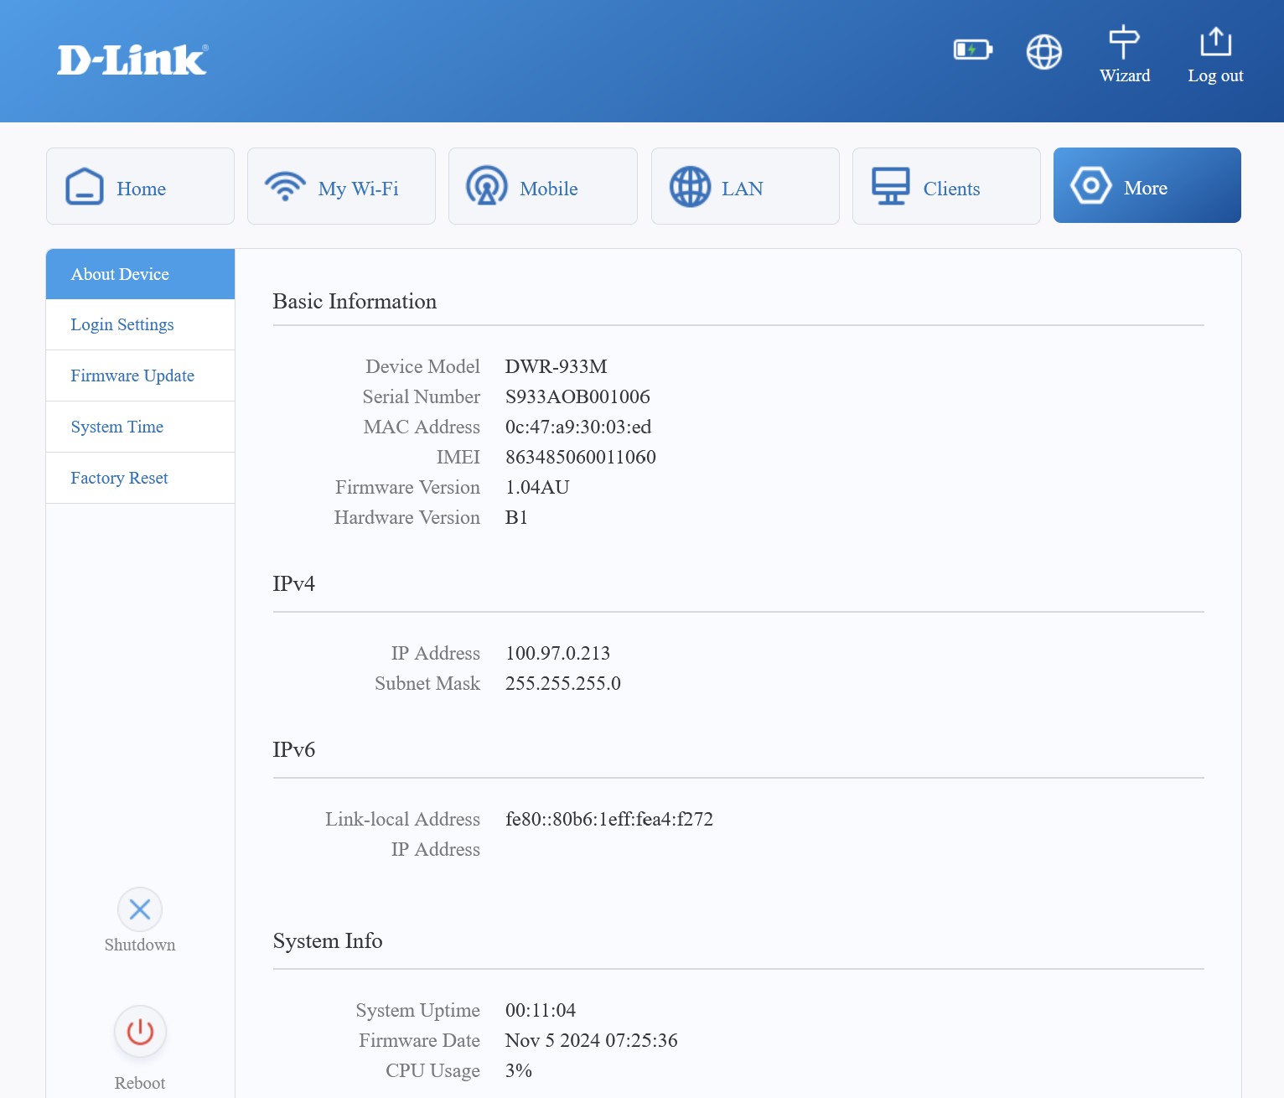The height and width of the screenshot is (1098, 1284).
Task: Open the LAN settings tab
Action: [744, 186]
